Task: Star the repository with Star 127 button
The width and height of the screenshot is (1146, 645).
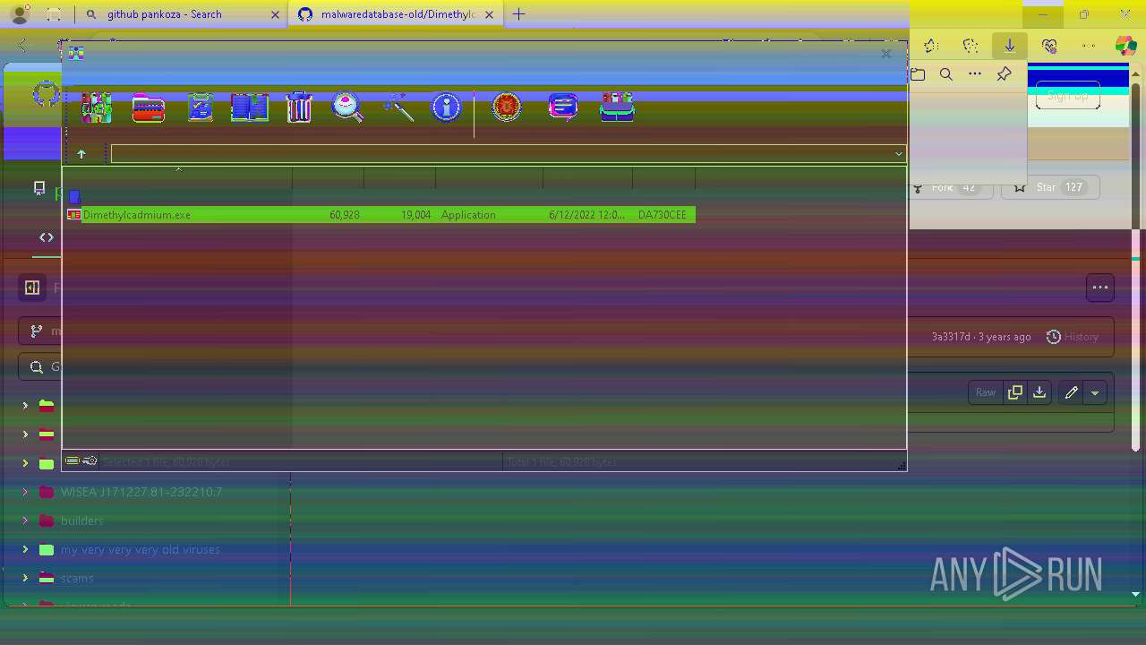Action: coord(1049,187)
